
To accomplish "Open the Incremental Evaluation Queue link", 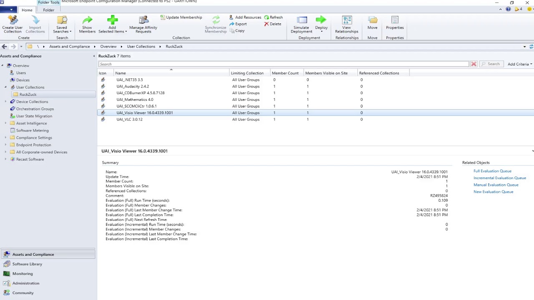I will (500, 178).
